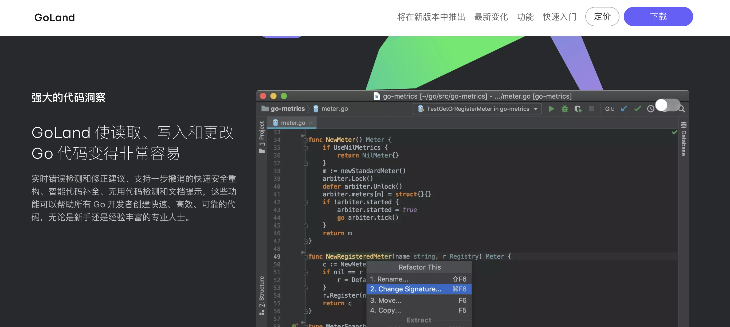Click the green maximize dot of IDE
Viewport: 730px width, 327px height.
click(x=283, y=96)
